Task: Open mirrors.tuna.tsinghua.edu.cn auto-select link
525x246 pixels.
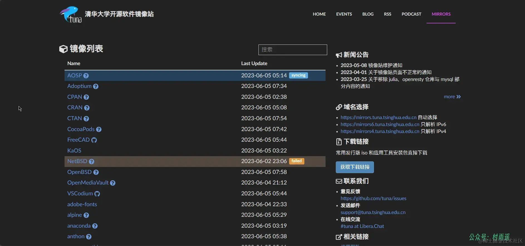Action: click(x=378, y=118)
